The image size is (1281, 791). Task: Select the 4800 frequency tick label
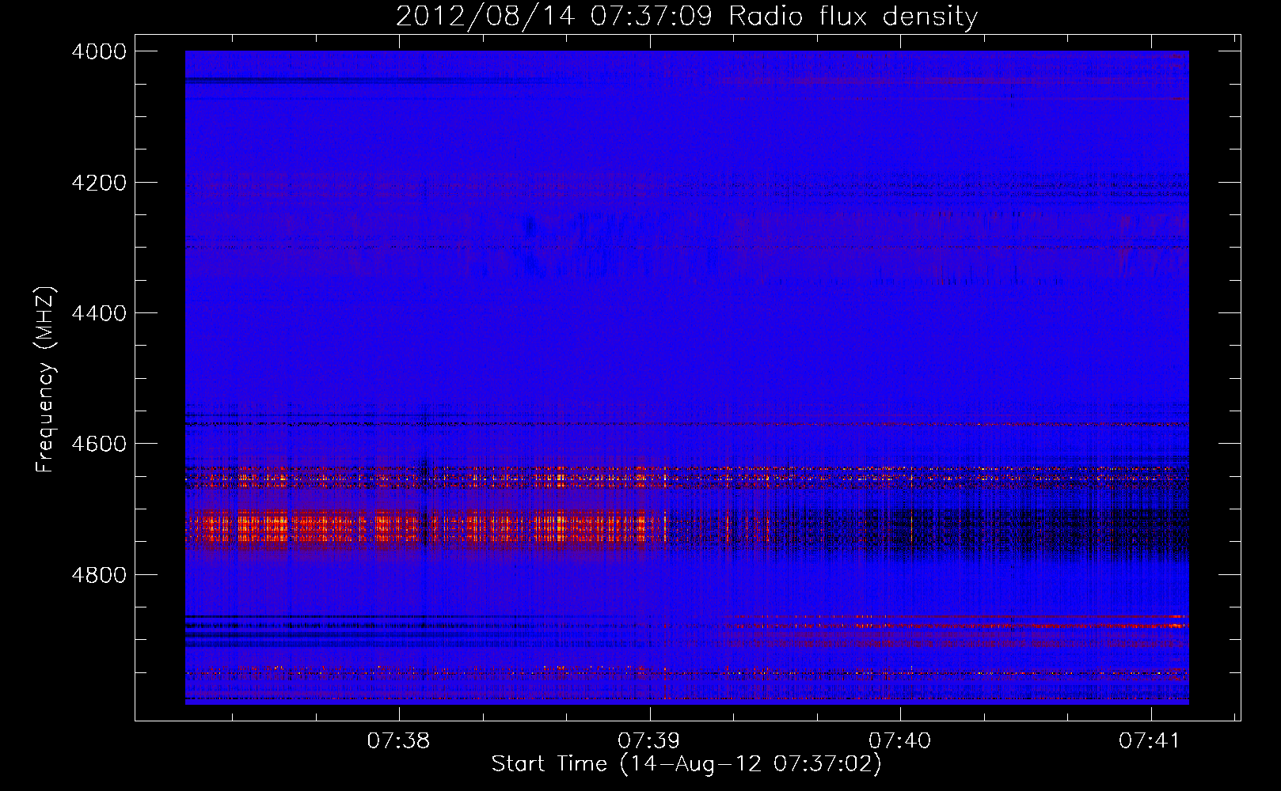98,575
